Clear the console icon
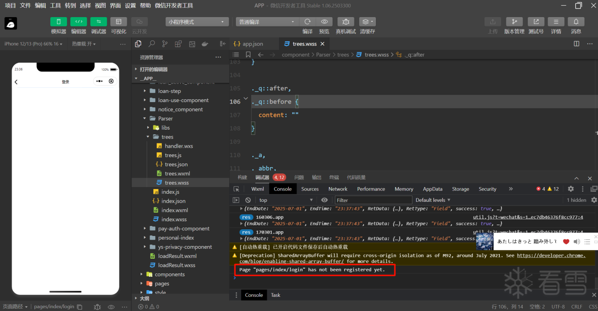Screen dimensions: 598x311 [x=248, y=200]
